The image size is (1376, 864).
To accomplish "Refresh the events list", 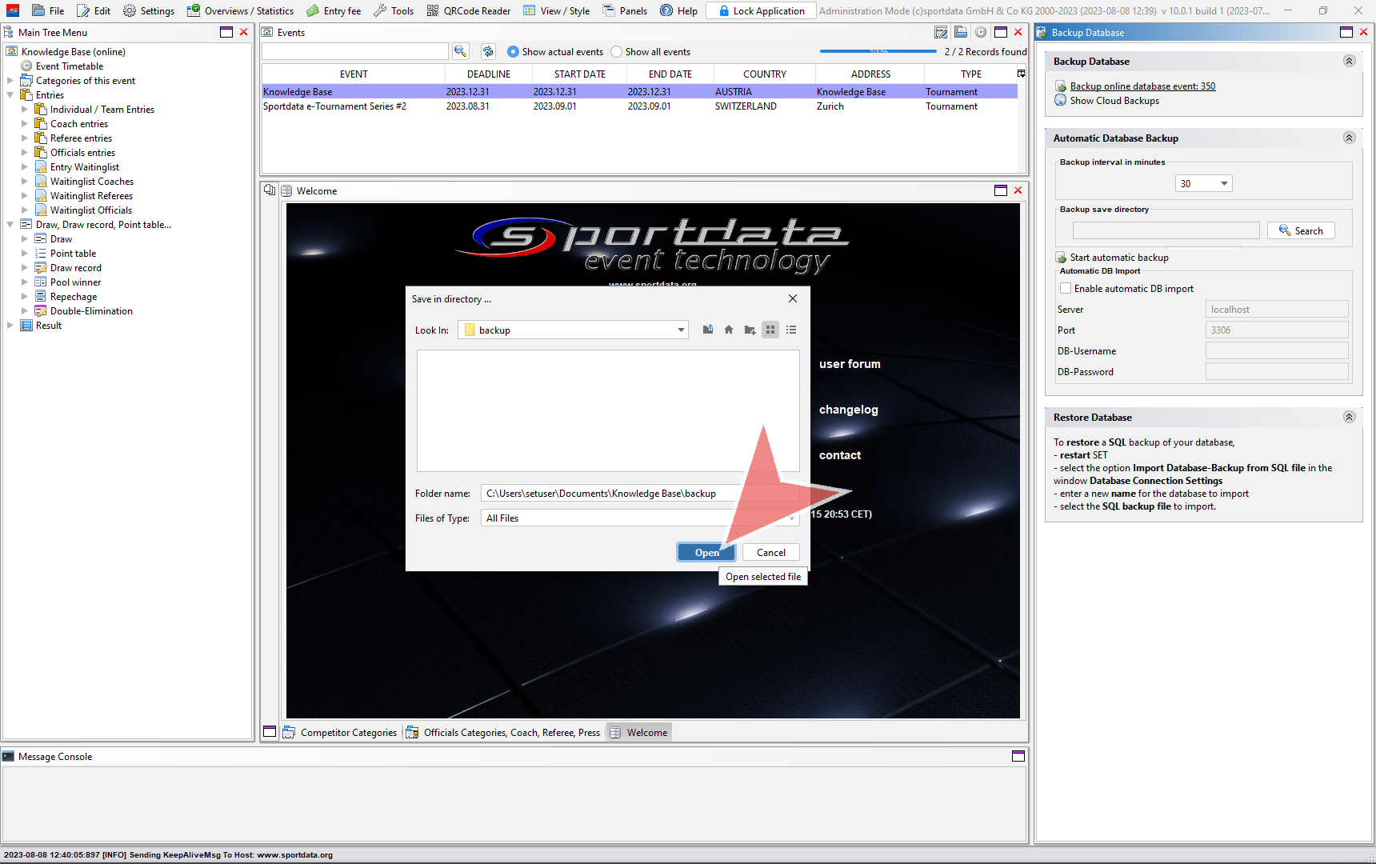I will 487,51.
